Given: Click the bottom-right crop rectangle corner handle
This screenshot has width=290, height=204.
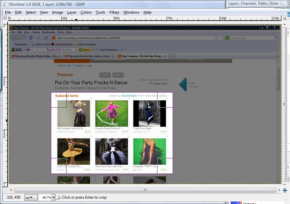Looking at the screenshot, I should pos(165,166).
